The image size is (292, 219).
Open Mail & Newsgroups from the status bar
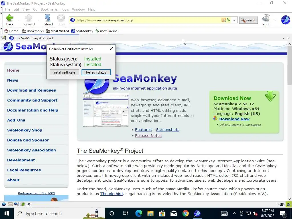10,204
